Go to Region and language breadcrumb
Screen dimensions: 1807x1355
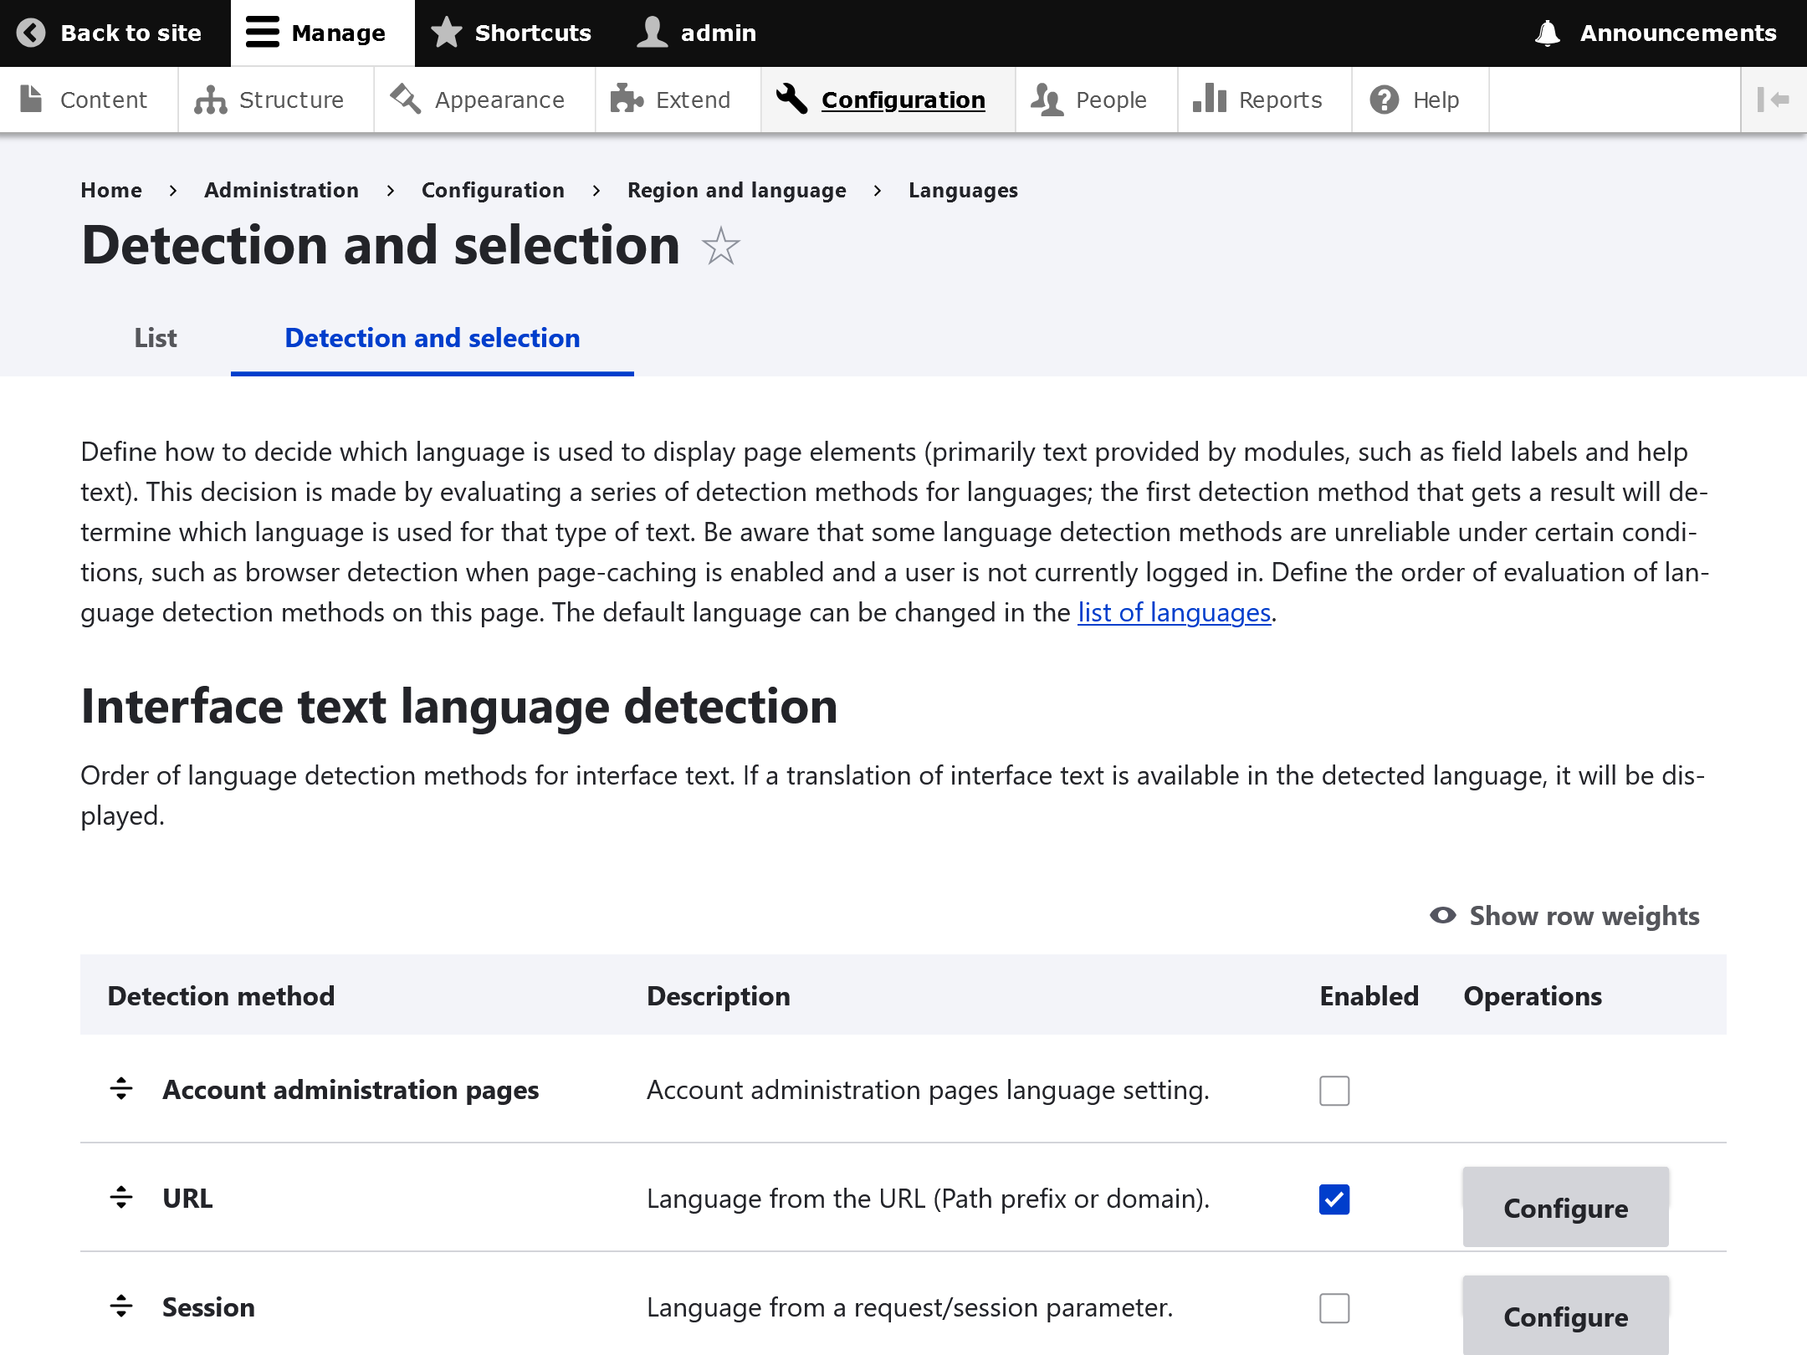click(737, 191)
